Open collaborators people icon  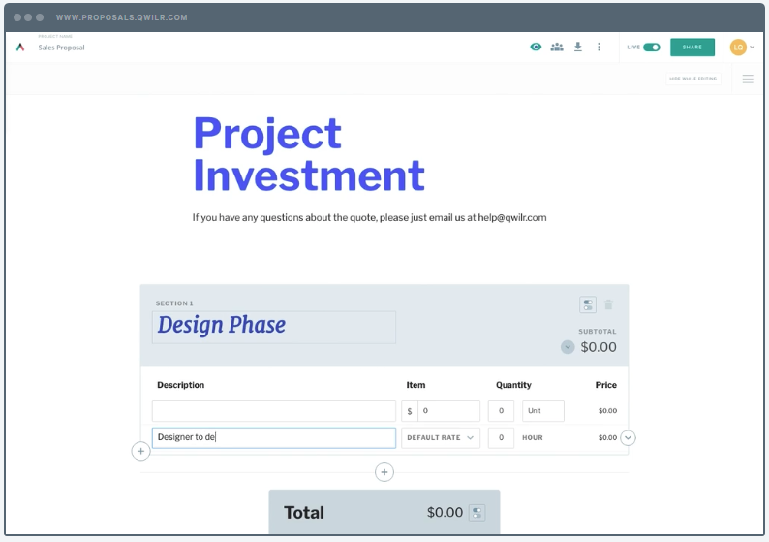click(557, 47)
